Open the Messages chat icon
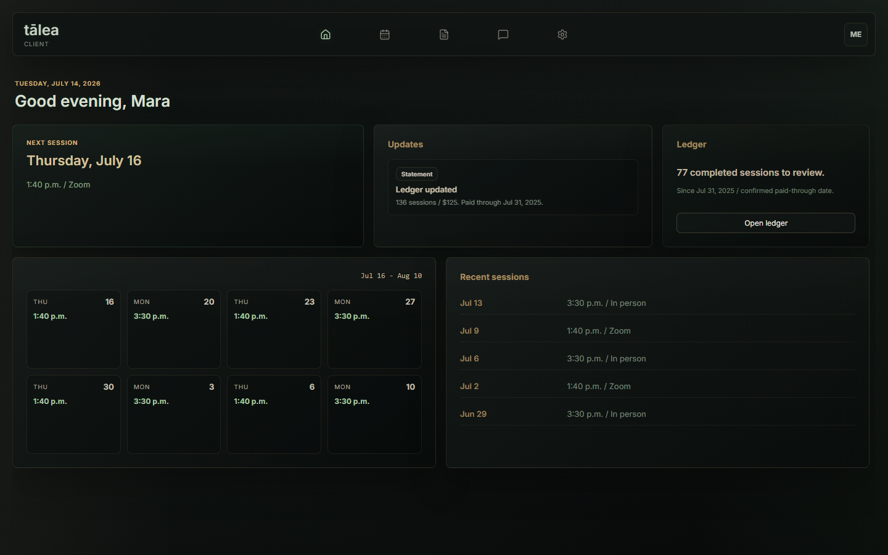This screenshot has width=888, height=555. point(503,35)
